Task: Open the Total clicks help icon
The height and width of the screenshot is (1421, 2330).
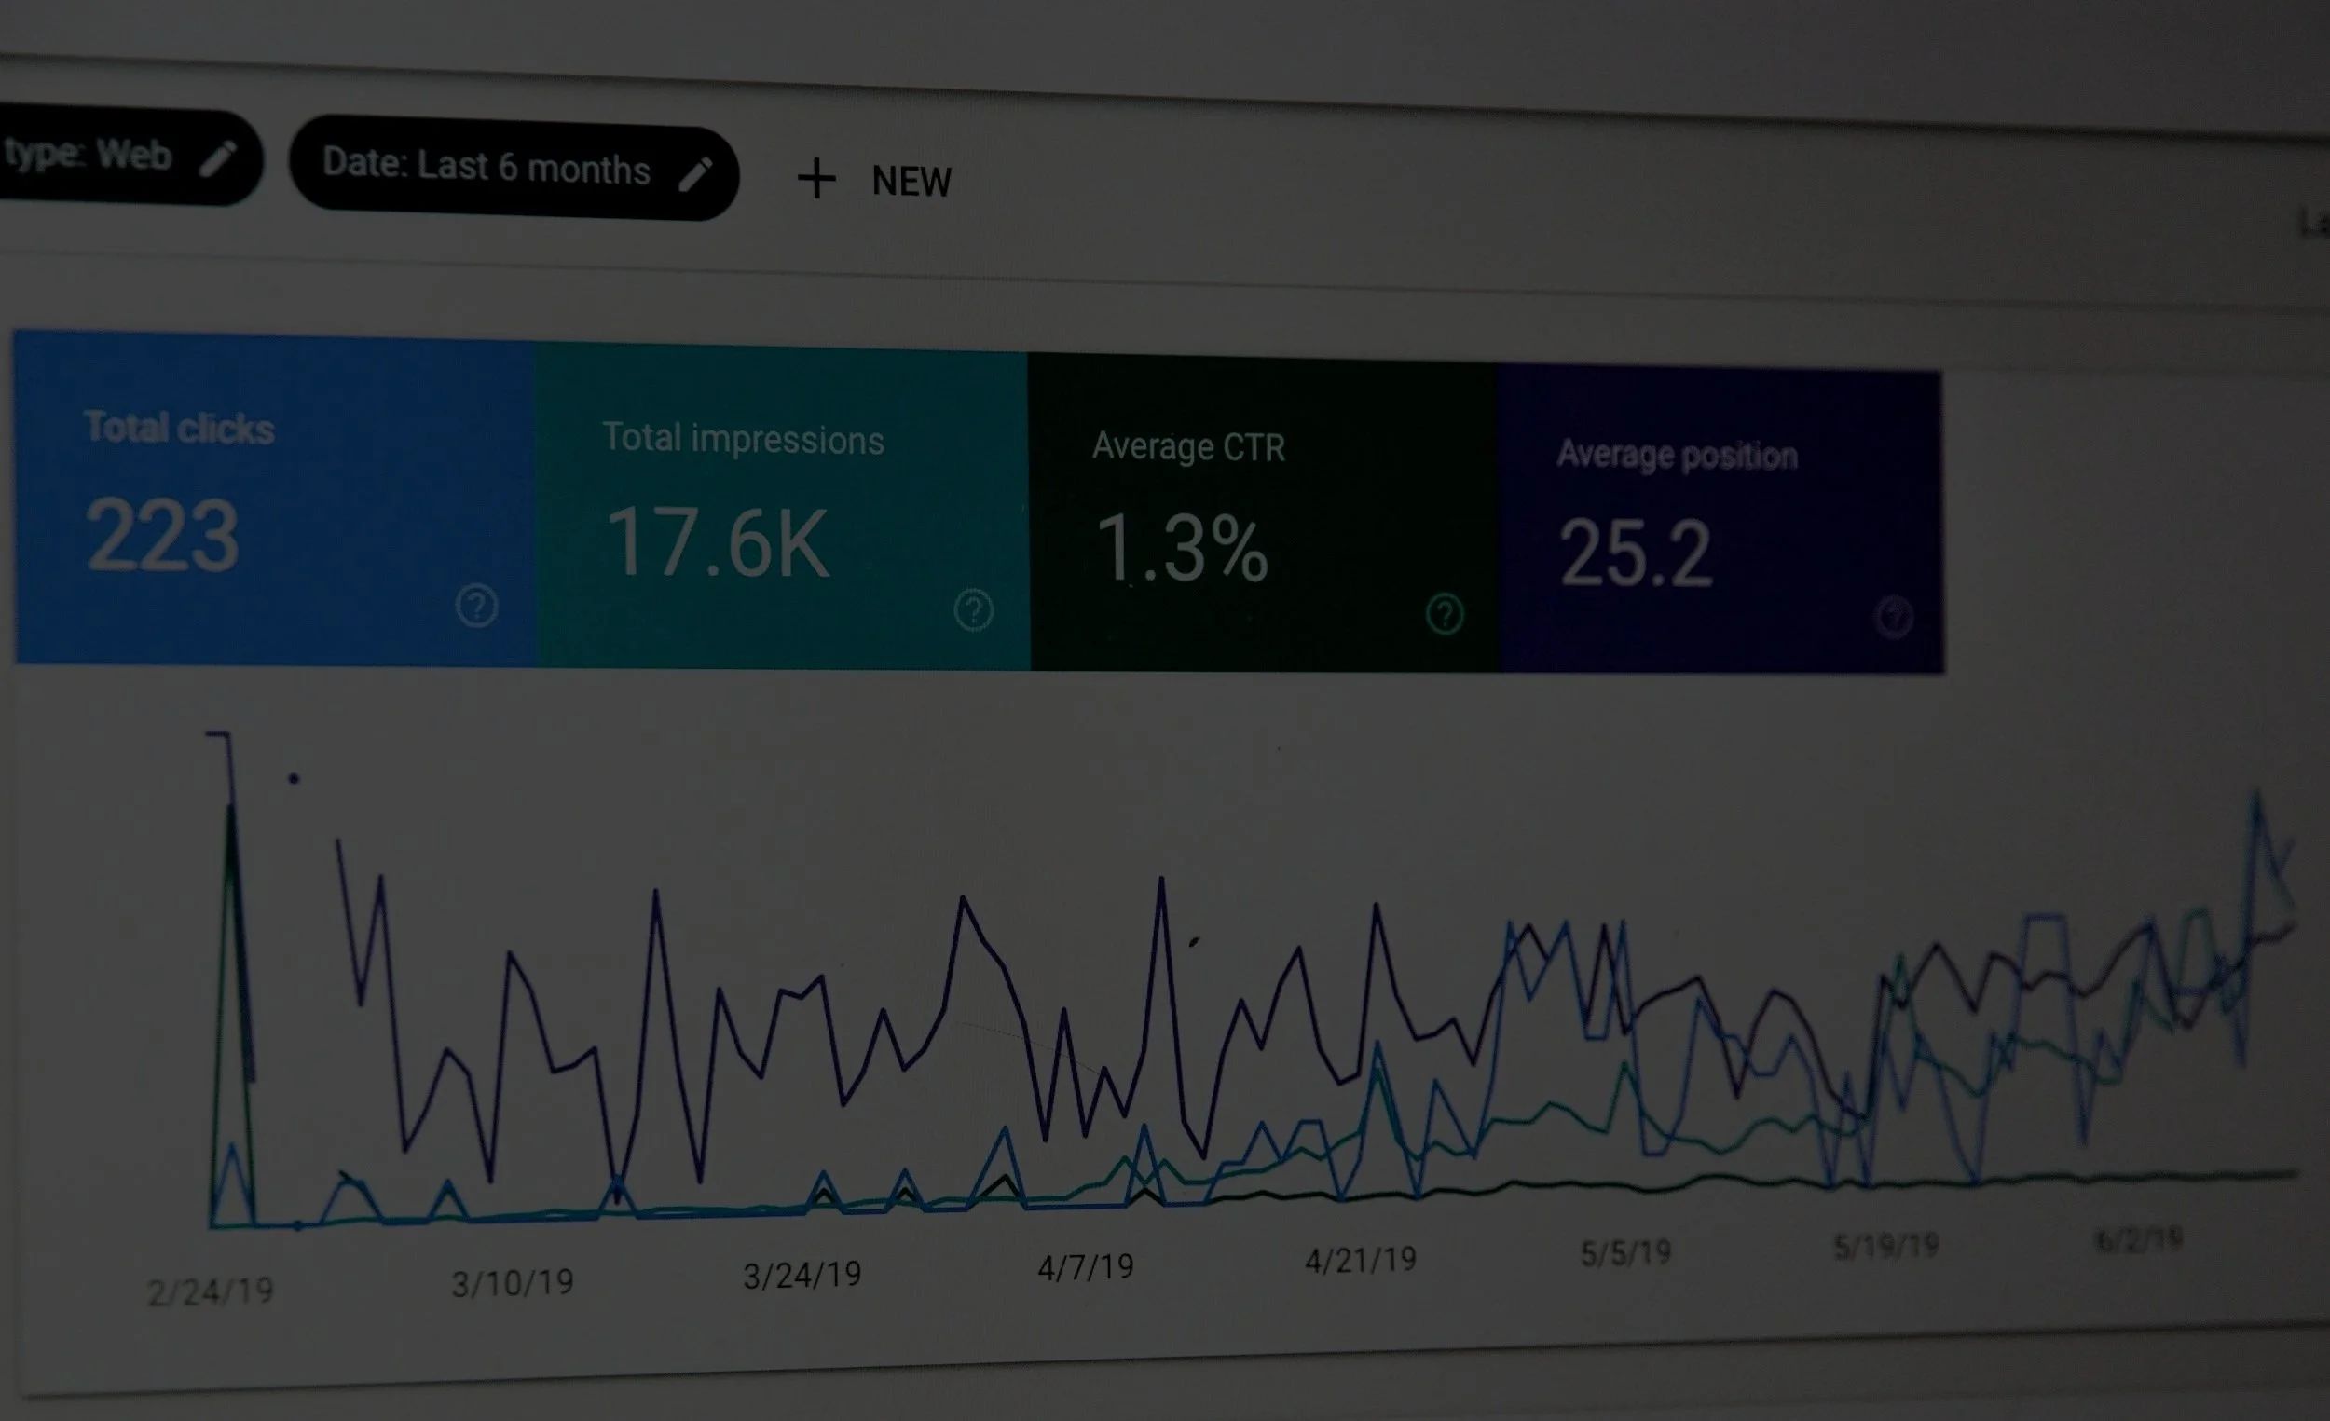Action: [475, 605]
